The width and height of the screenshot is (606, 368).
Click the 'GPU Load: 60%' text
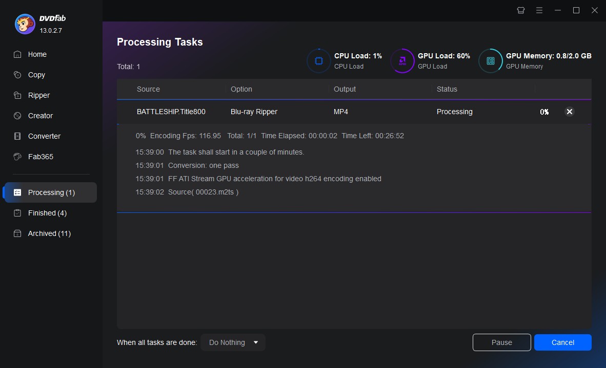pyautogui.click(x=443, y=56)
